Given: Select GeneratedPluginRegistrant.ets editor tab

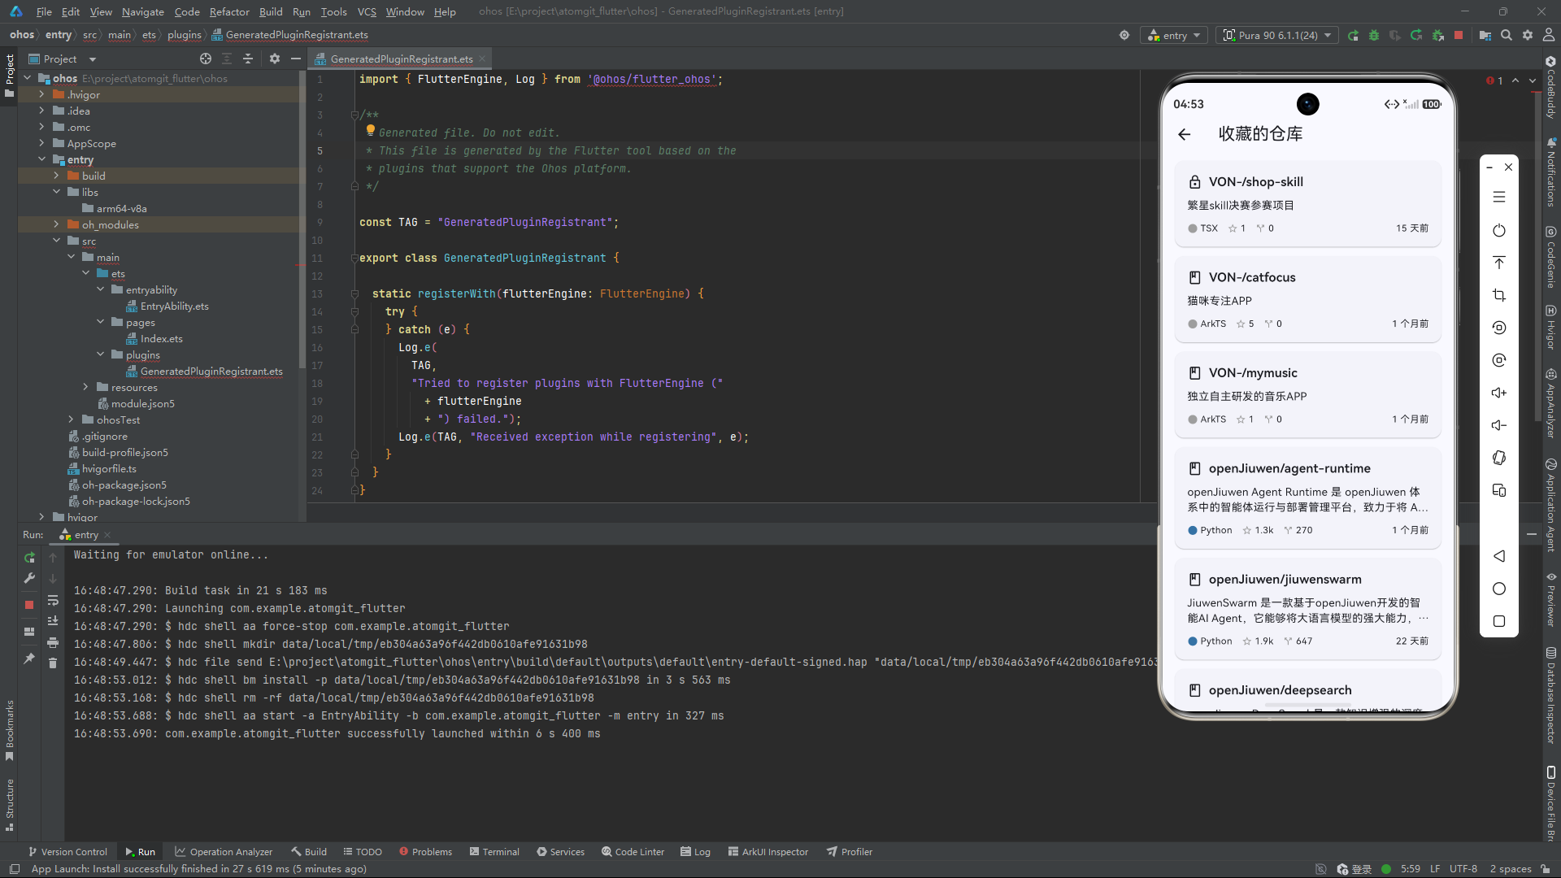Looking at the screenshot, I should pyautogui.click(x=402, y=59).
